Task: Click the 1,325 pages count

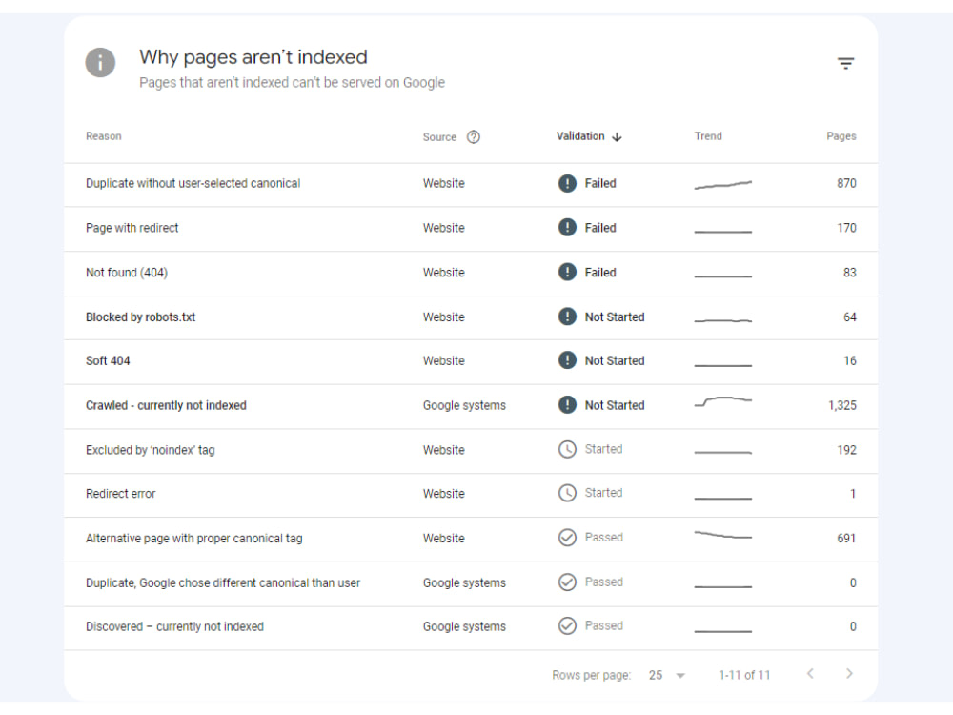Action: point(841,405)
